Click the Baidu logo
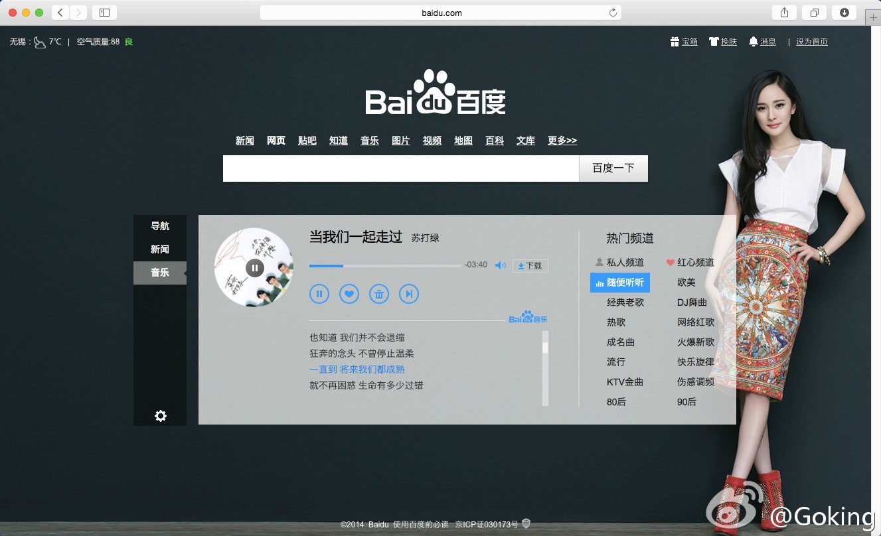The image size is (881, 536). [x=436, y=93]
